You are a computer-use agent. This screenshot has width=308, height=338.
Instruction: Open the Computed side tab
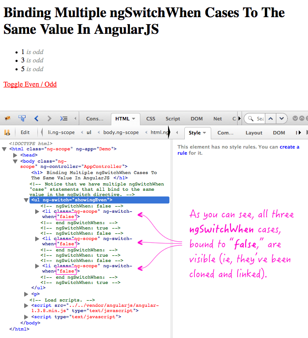(x=225, y=133)
